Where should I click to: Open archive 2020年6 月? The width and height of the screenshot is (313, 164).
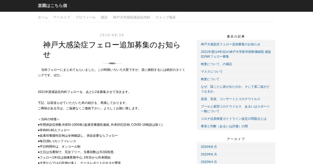[x=209, y=154]
